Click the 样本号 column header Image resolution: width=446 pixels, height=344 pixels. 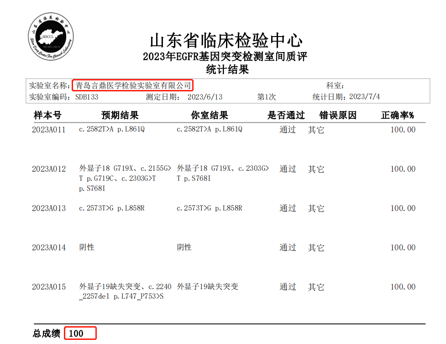pos(47,115)
